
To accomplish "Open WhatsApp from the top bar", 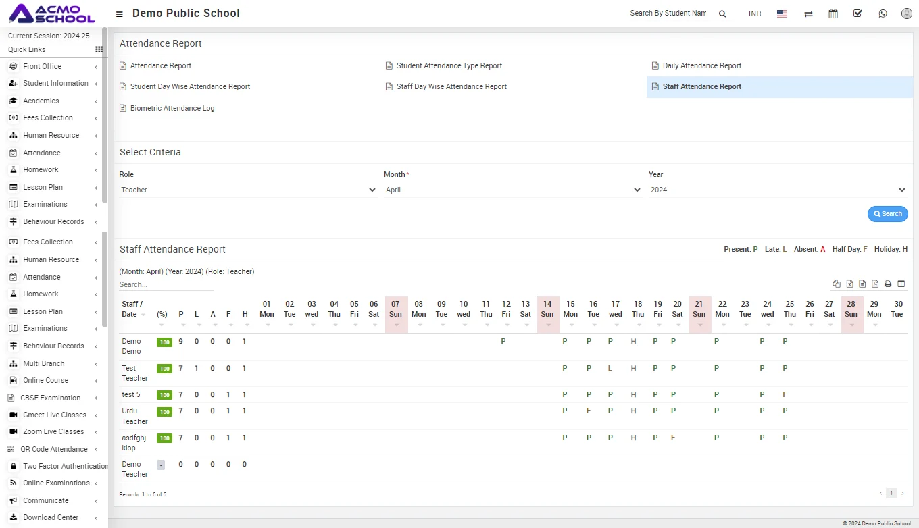I will point(883,14).
